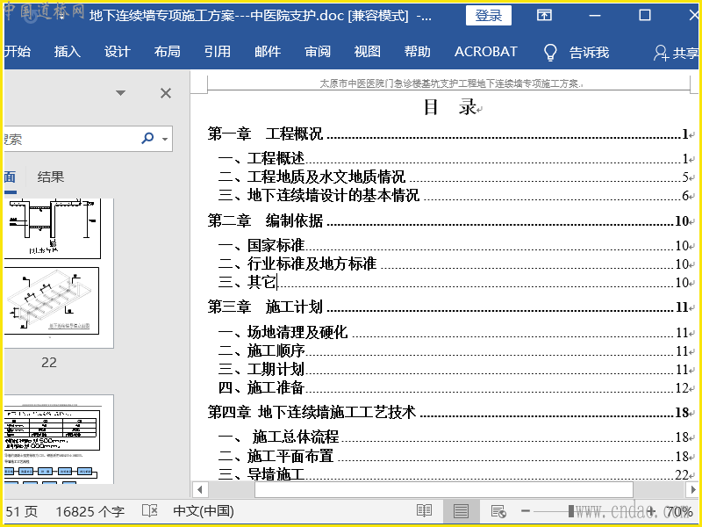This screenshot has height=527, width=702.
Task: Click the 目 录 heading text
Action: [x=450, y=107]
